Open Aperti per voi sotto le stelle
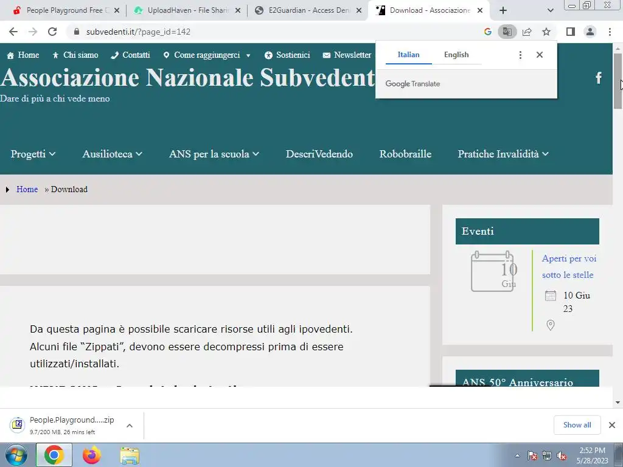 pos(569,266)
